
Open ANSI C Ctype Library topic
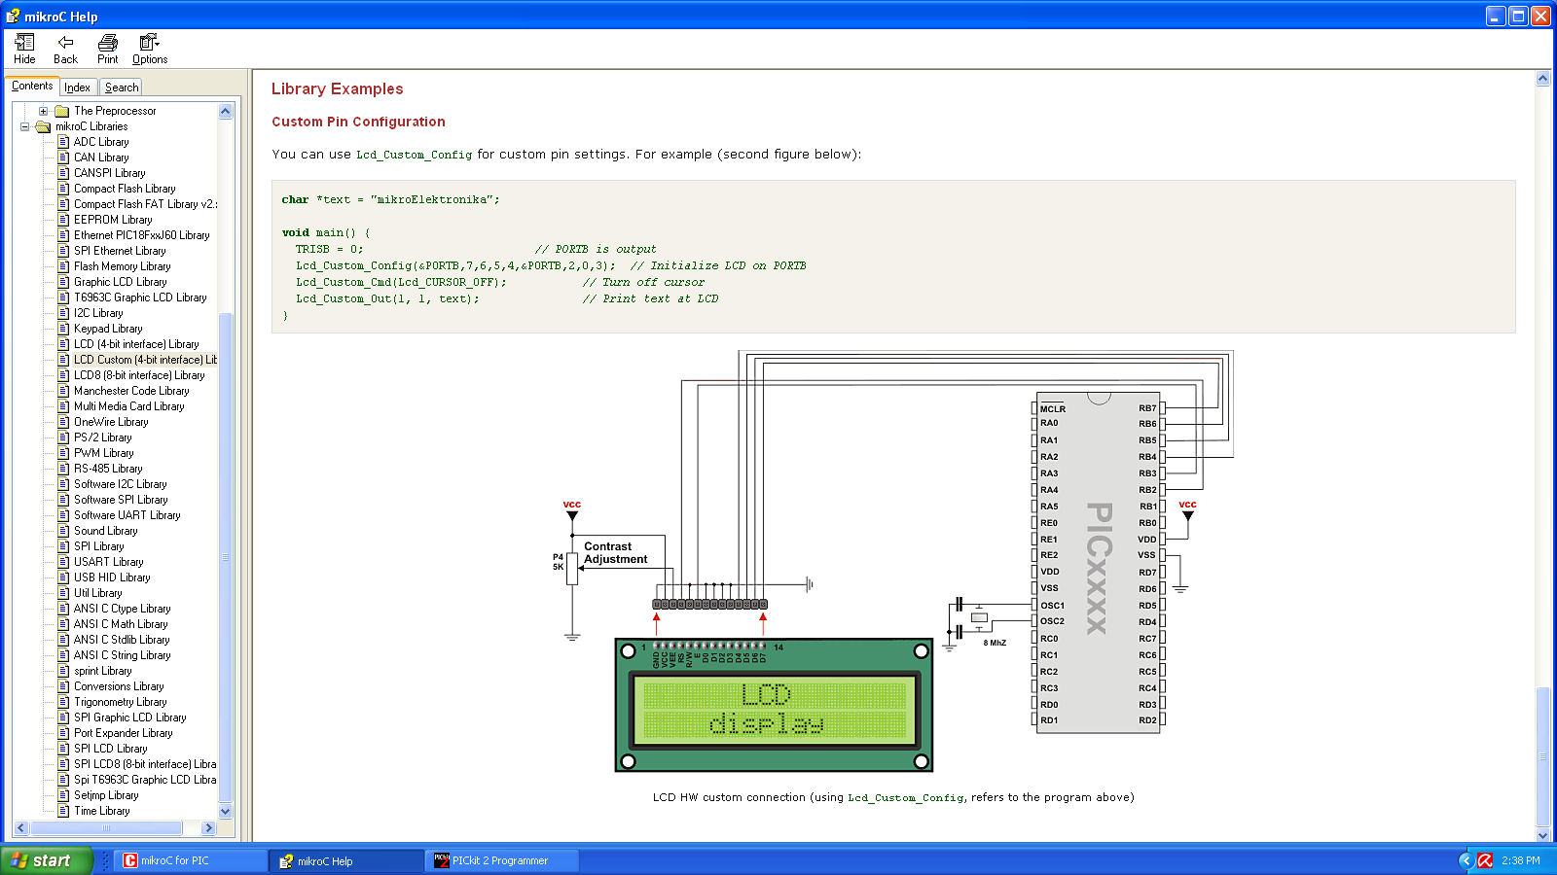[123, 609]
